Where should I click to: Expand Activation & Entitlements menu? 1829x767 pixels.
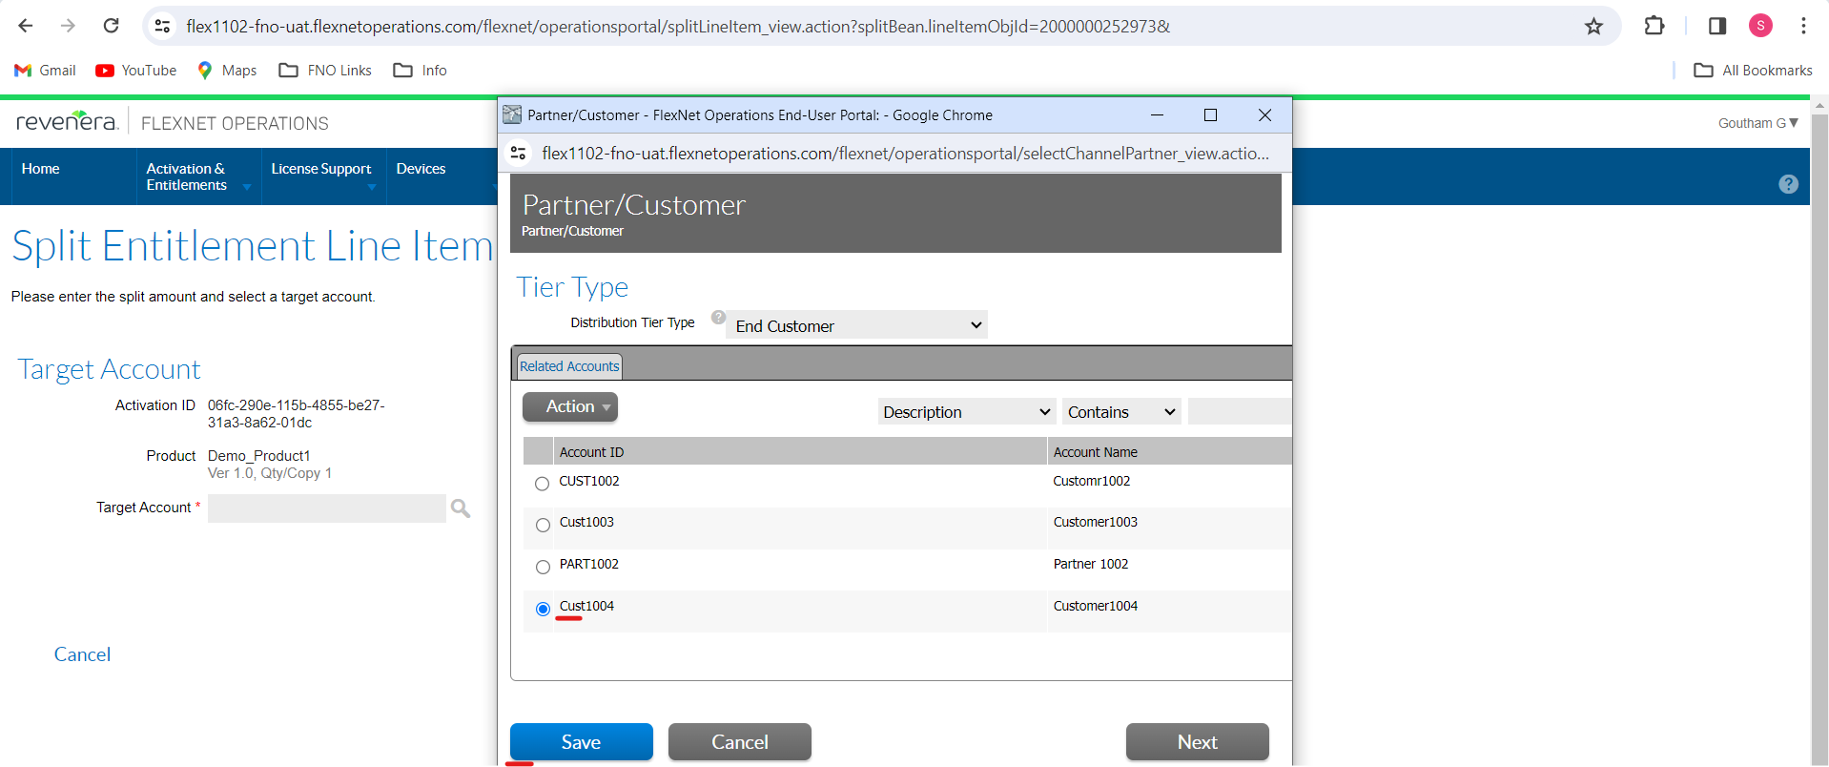pyautogui.click(x=198, y=176)
